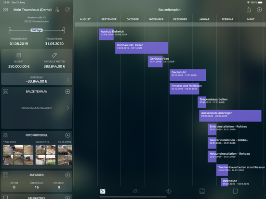This screenshot has height=199, width=266.
Task: Open the Gerüstaufbau task bar
Action: coord(155,62)
